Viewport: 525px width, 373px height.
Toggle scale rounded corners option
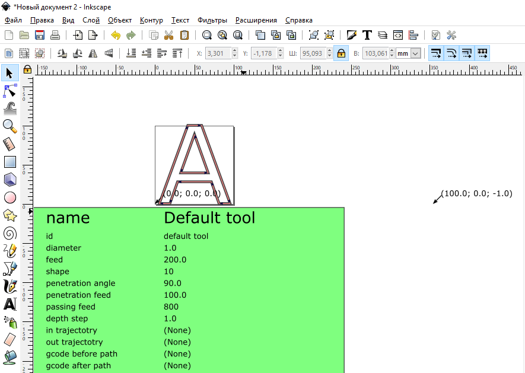[451, 53]
